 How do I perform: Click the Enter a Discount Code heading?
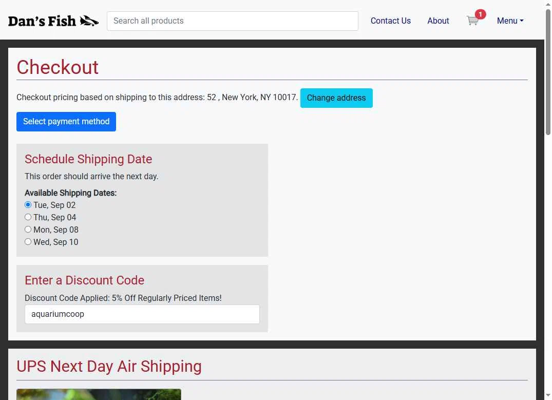point(85,280)
